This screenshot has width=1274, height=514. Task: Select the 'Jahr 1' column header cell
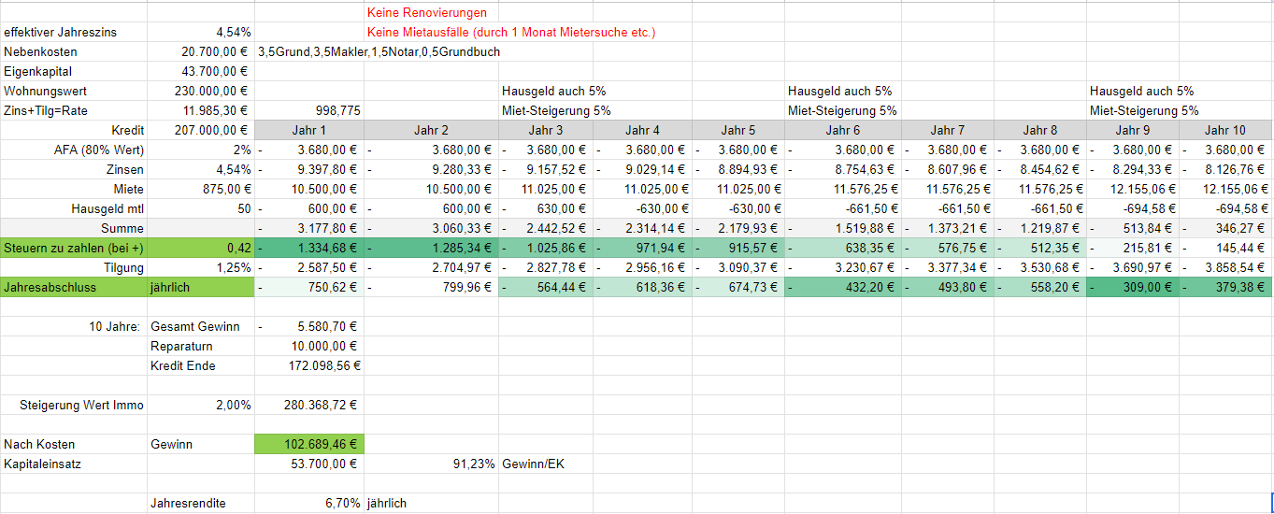pos(309,130)
